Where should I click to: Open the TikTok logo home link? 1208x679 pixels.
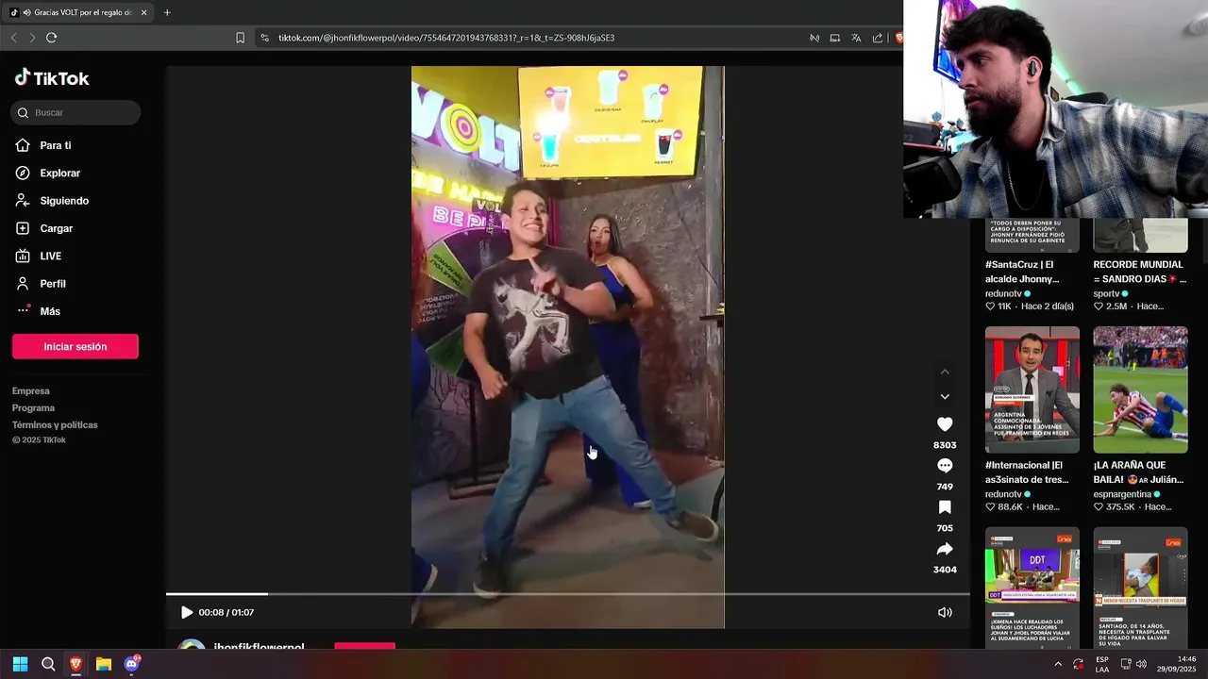click(52, 78)
